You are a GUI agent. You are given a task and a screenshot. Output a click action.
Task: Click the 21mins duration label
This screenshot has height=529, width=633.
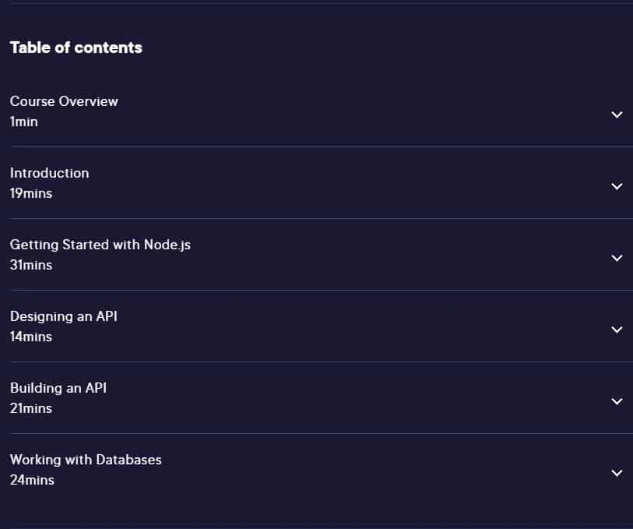pos(31,408)
